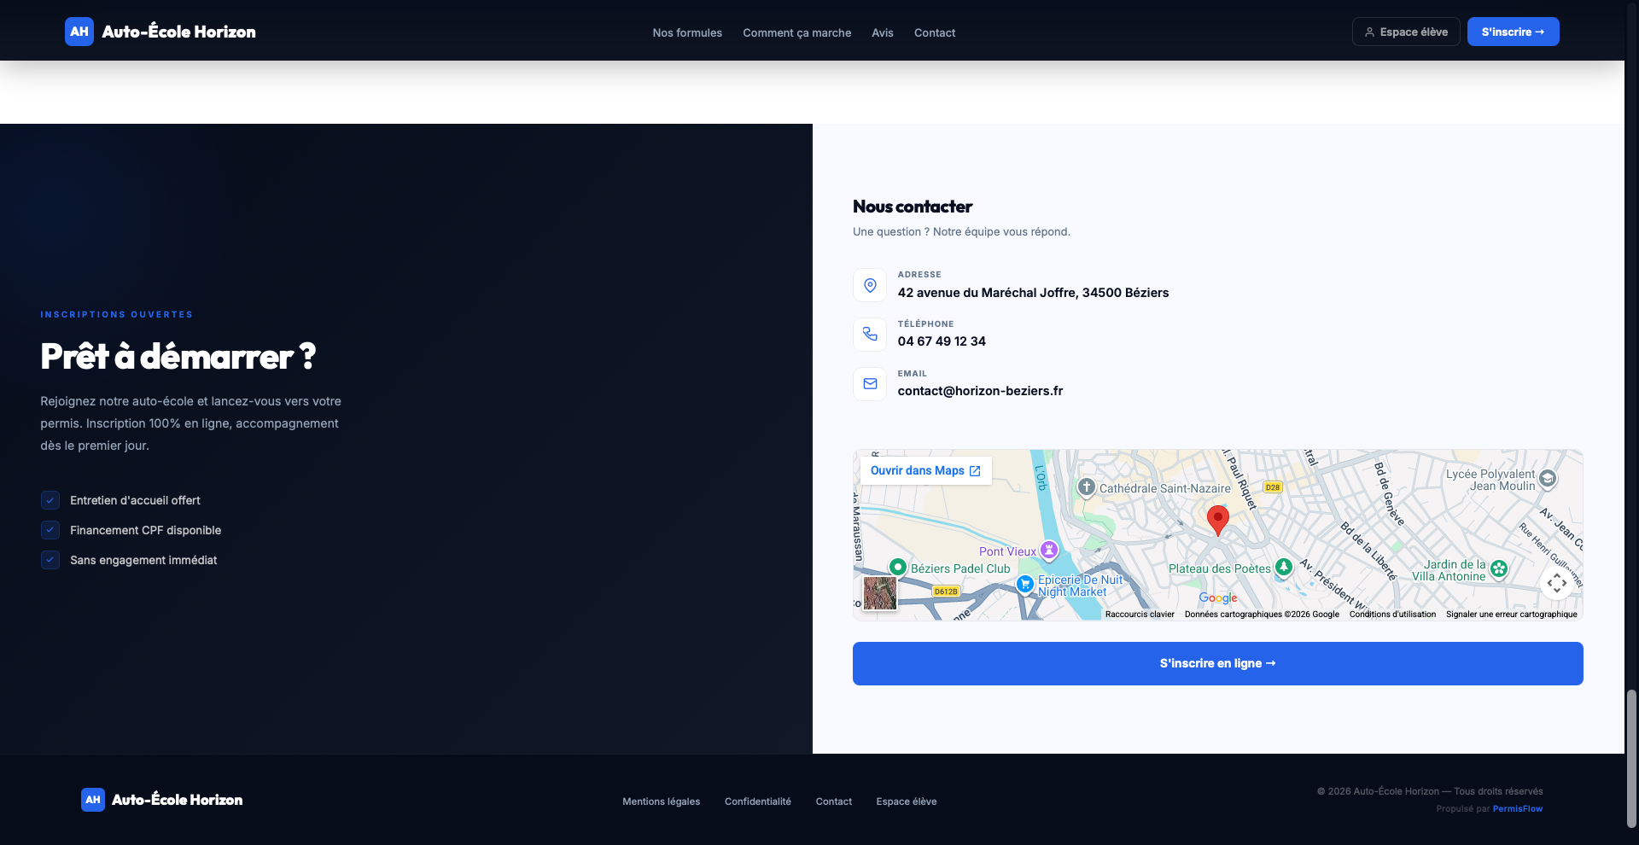Click the AH logo icon in header
This screenshot has height=845, width=1639.
[x=79, y=32]
